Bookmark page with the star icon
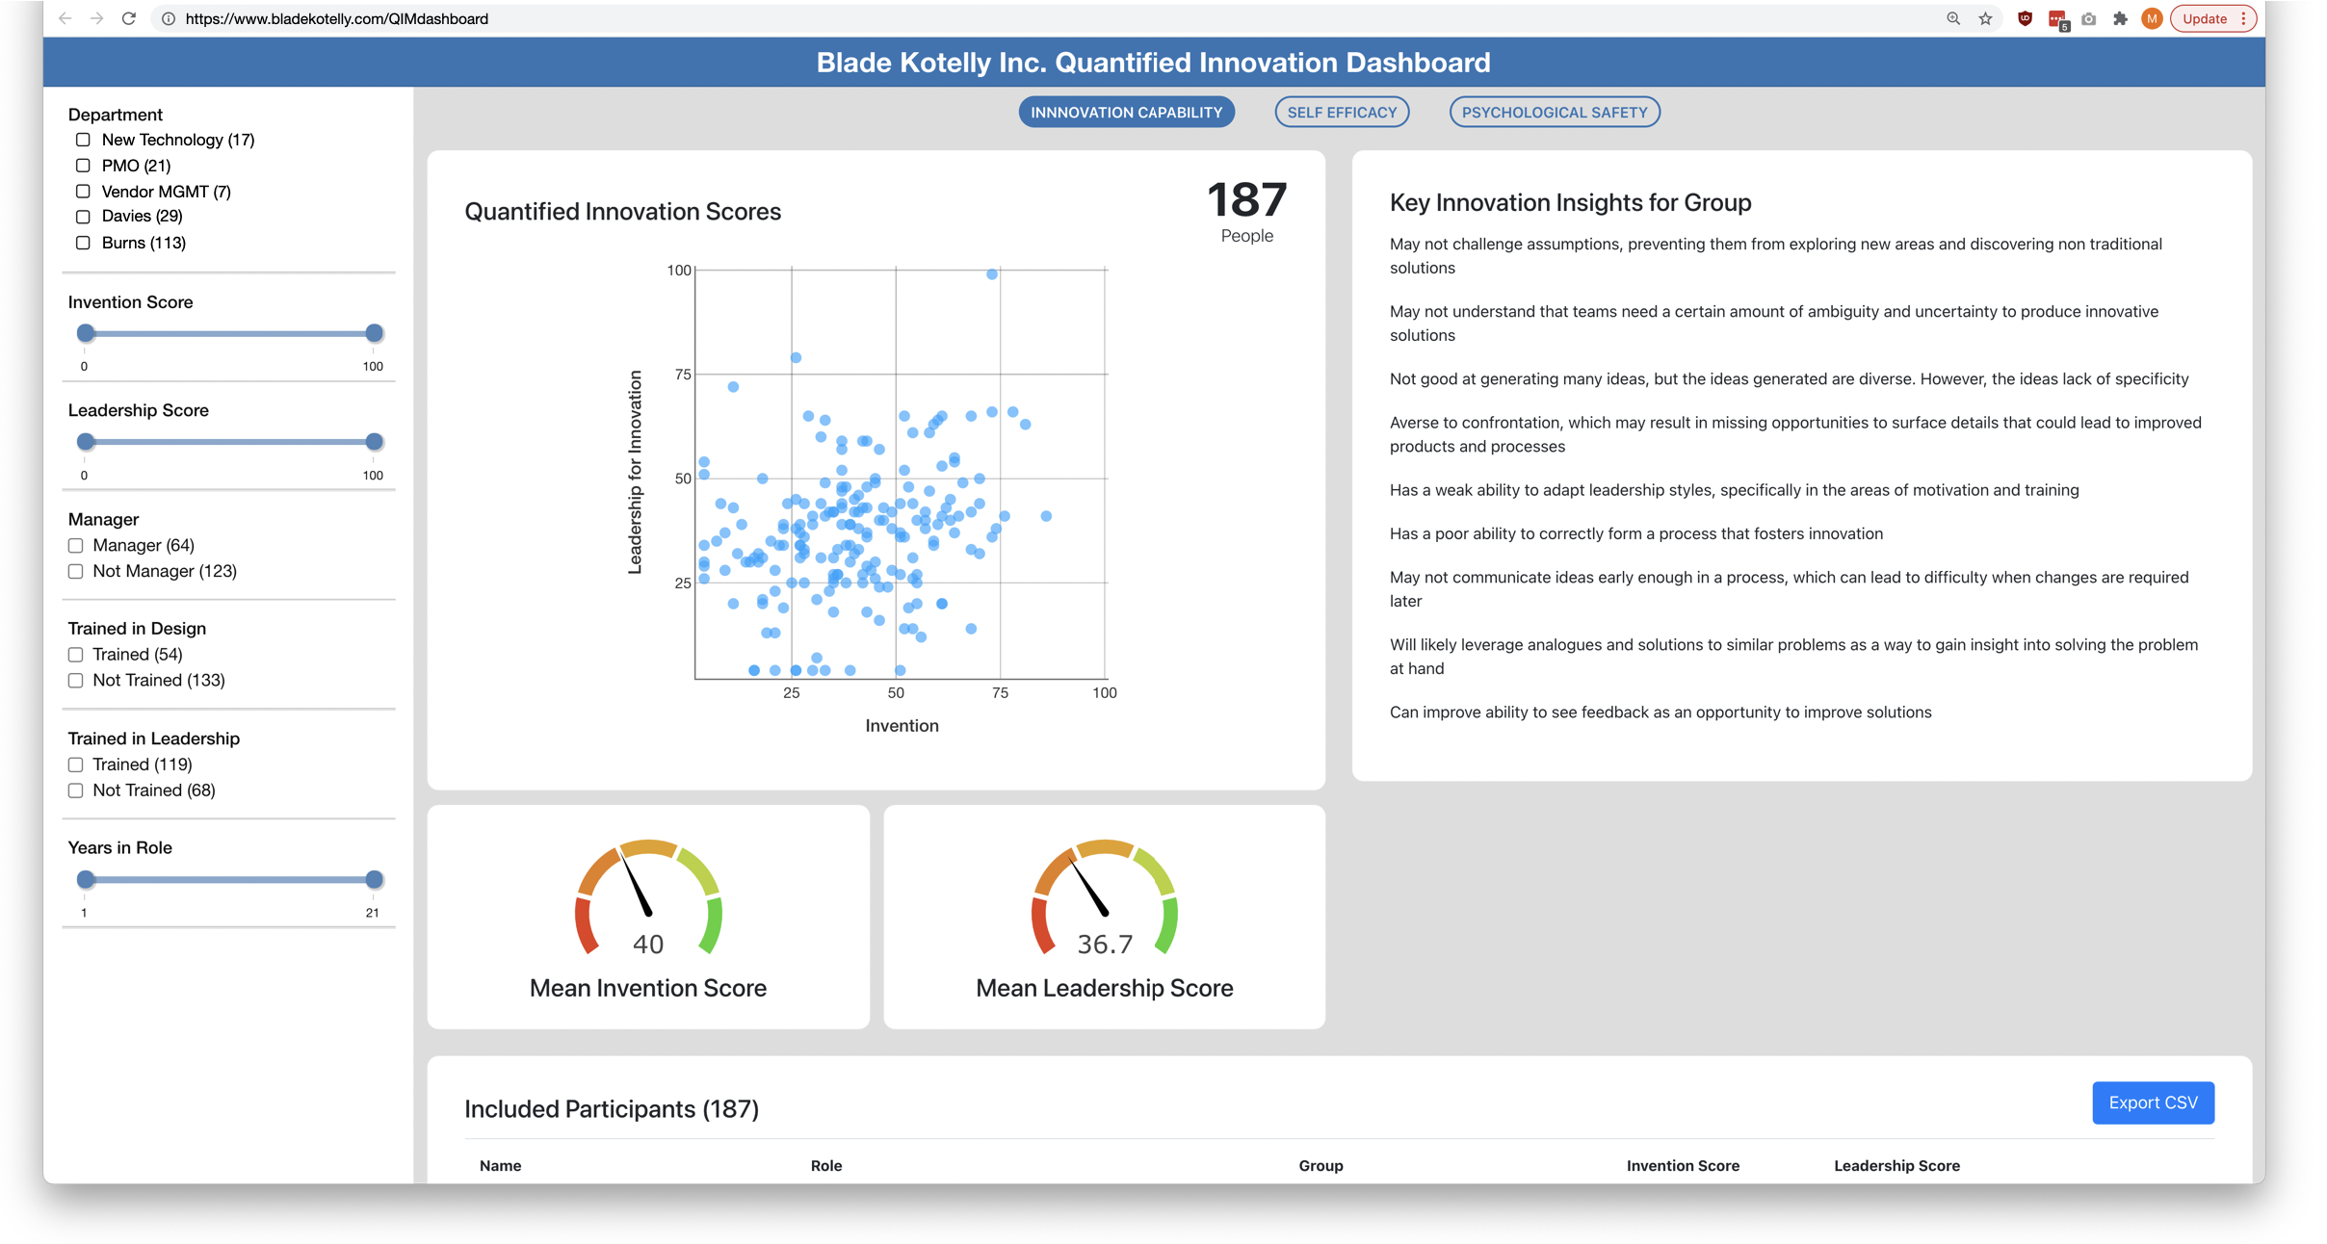This screenshot has width=2327, height=1244. coord(1985,18)
